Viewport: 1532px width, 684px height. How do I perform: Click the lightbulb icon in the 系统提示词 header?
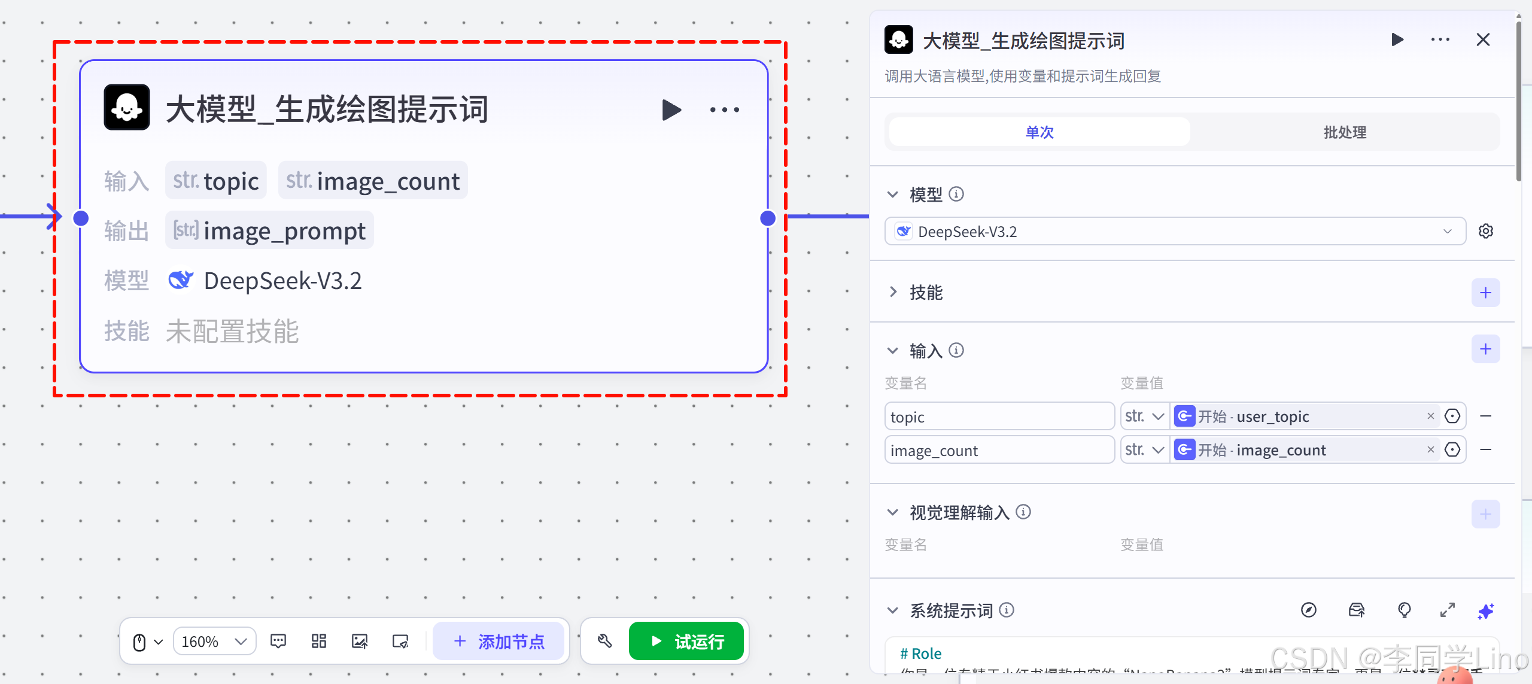coord(1404,610)
